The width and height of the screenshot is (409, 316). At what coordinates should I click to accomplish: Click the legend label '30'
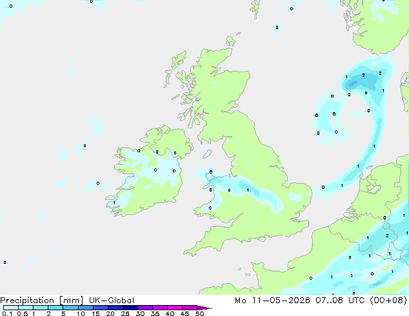point(140,313)
